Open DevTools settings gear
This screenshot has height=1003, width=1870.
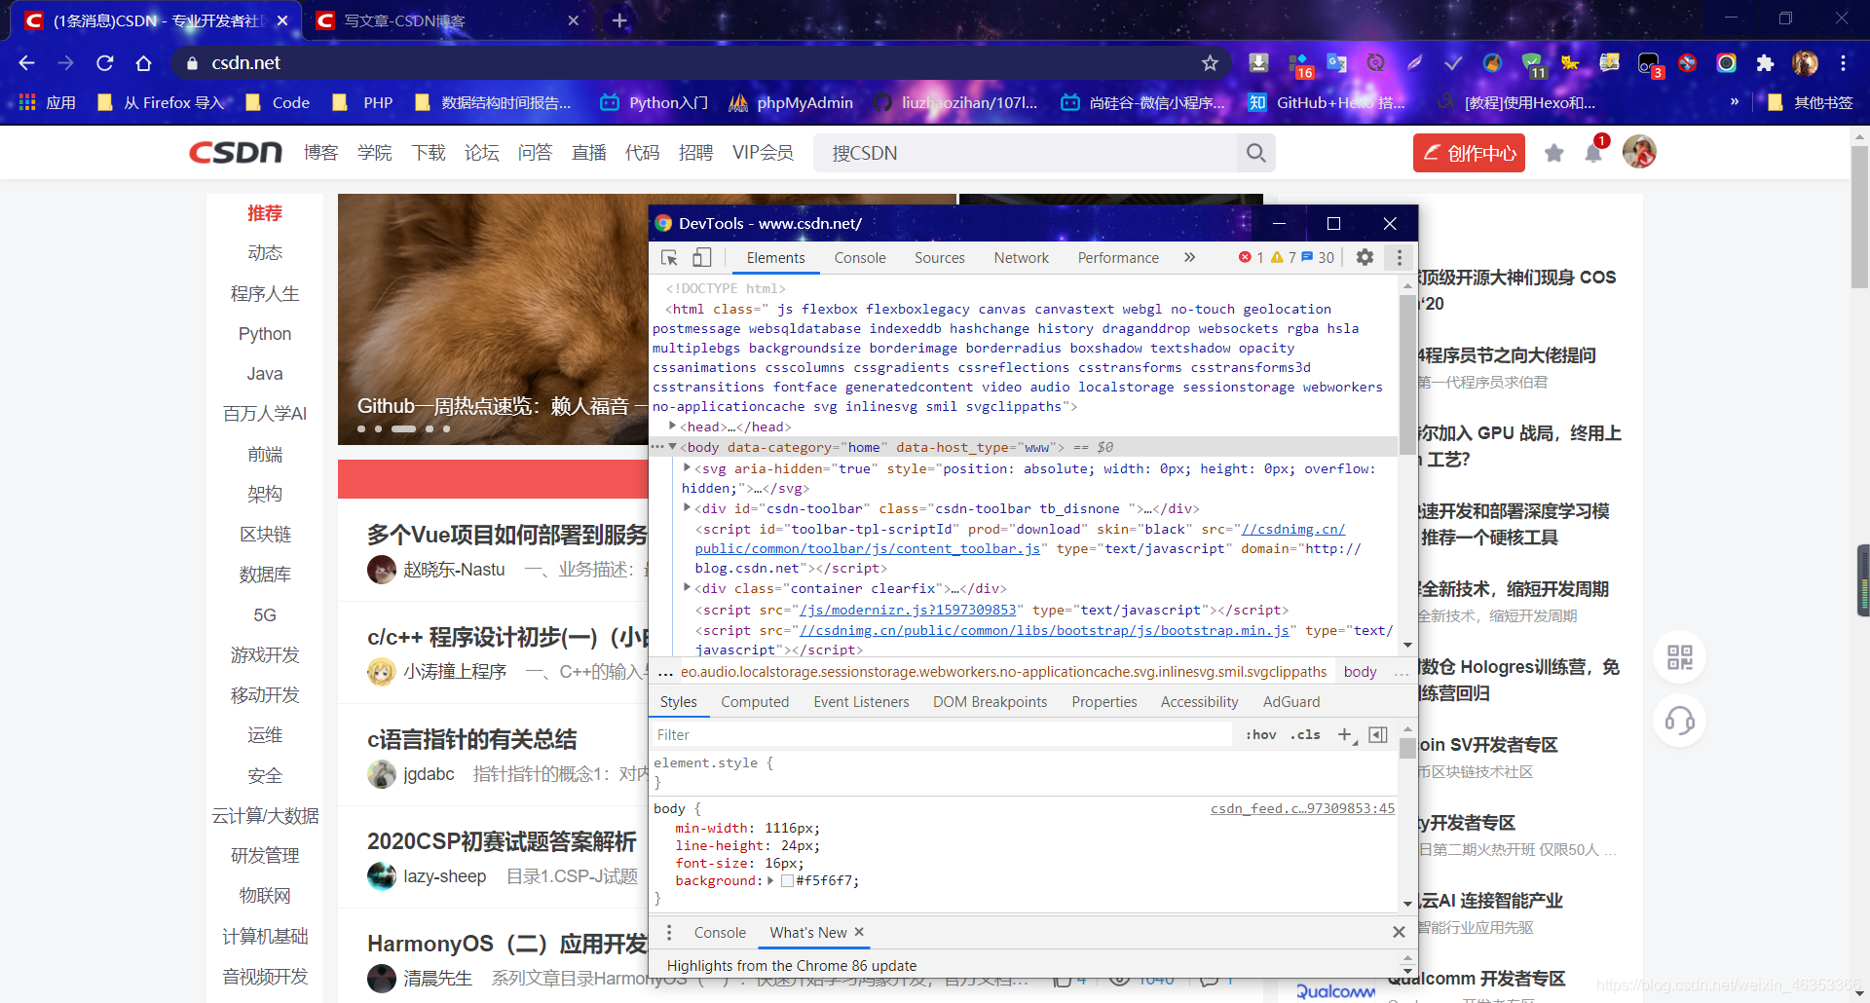(x=1365, y=257)
